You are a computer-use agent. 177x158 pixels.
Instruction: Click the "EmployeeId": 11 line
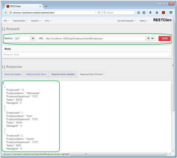15,90
